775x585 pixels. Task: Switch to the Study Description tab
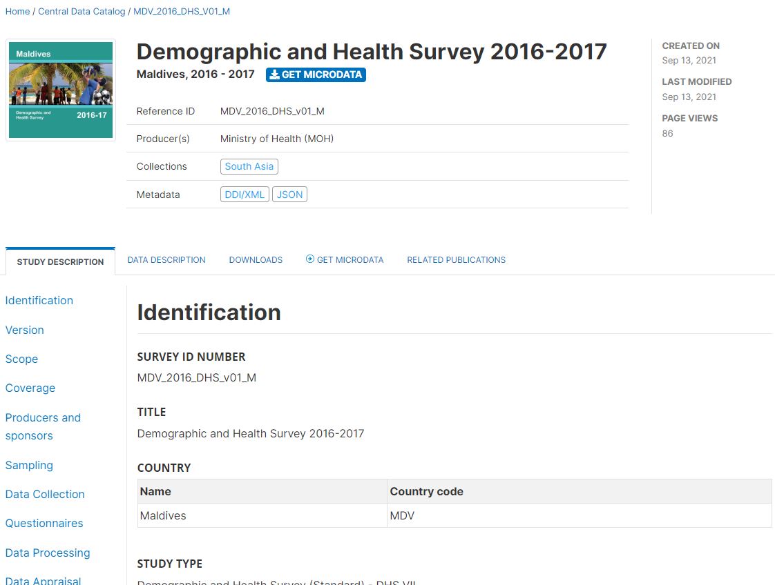[60, 262]
